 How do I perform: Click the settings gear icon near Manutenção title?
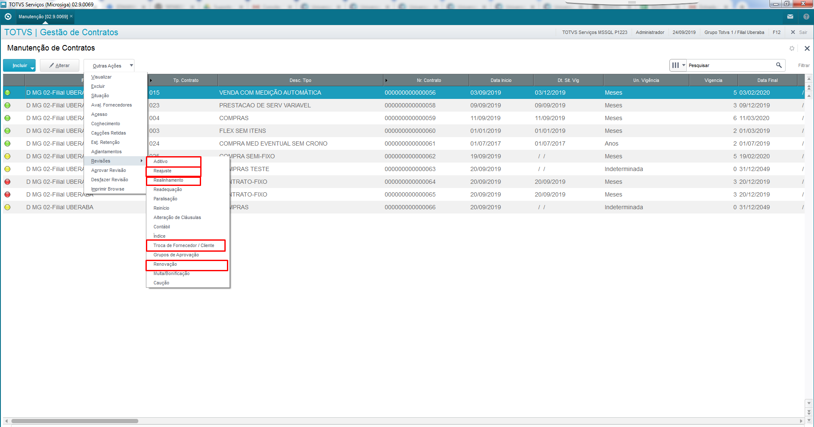(792, 48)
